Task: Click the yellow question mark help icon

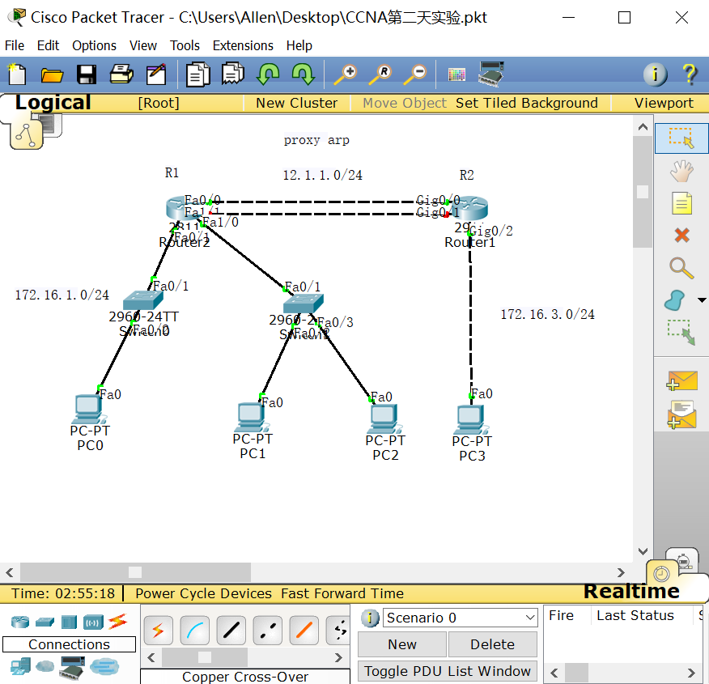Action: [690, 74]
